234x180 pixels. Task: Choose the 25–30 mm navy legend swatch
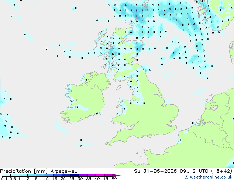[75, 175]
